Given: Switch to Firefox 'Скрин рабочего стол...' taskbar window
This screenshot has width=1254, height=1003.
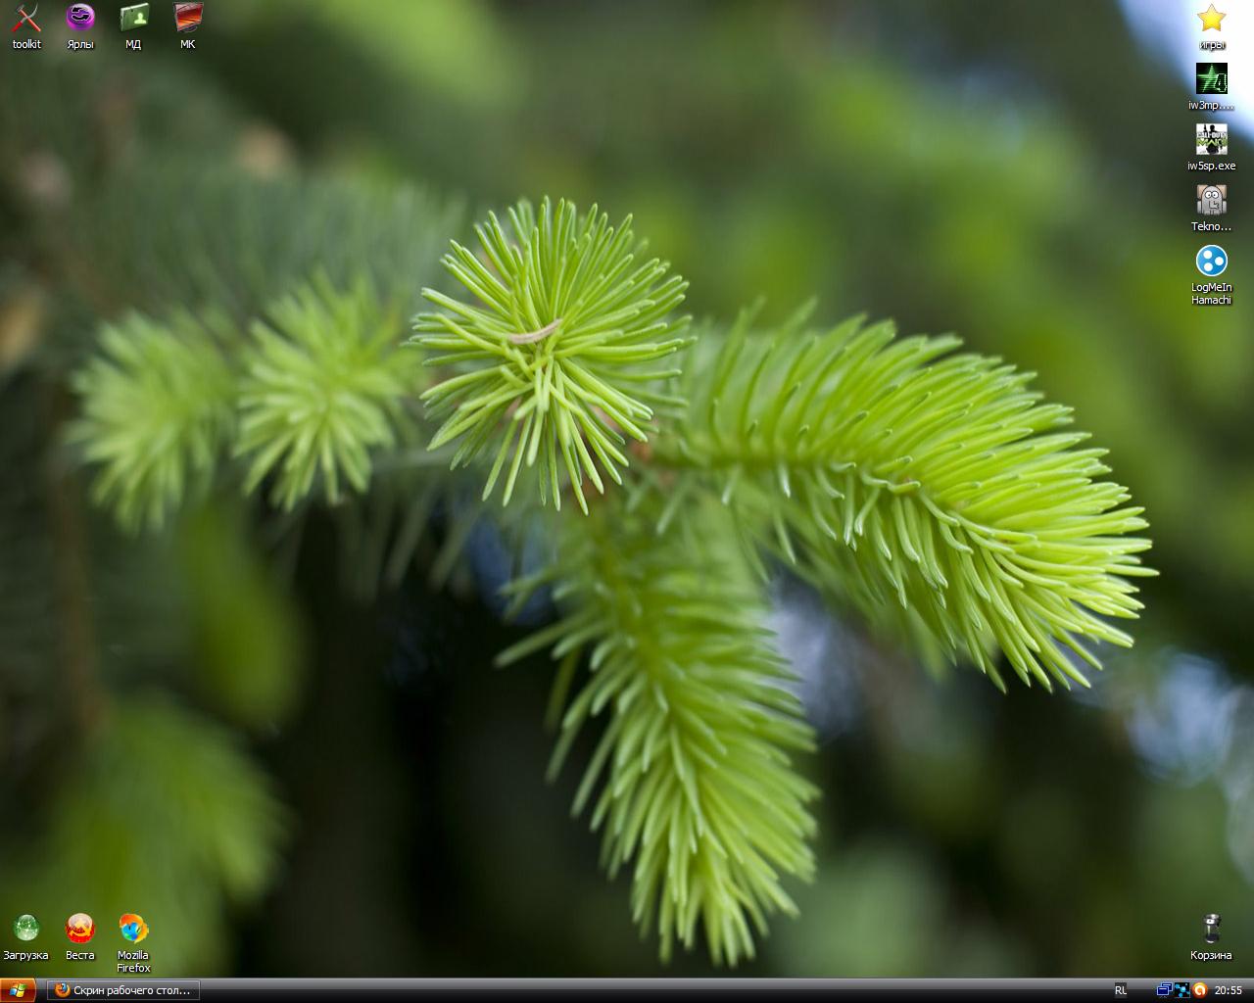Looking at the screenshot, I should point(123,990).
